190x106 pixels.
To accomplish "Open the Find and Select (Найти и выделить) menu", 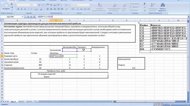I will point(163,7).
